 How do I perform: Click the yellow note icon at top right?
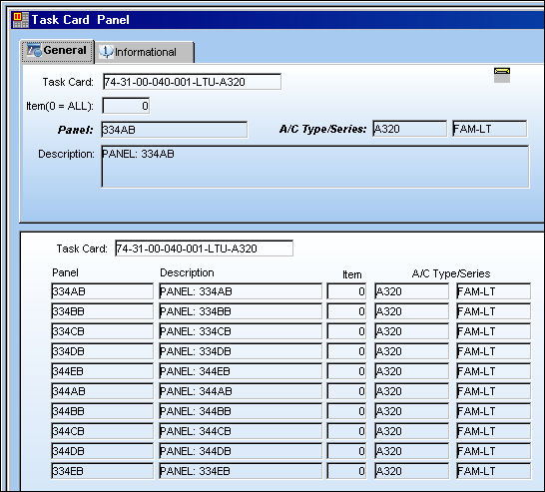point(502,75)
